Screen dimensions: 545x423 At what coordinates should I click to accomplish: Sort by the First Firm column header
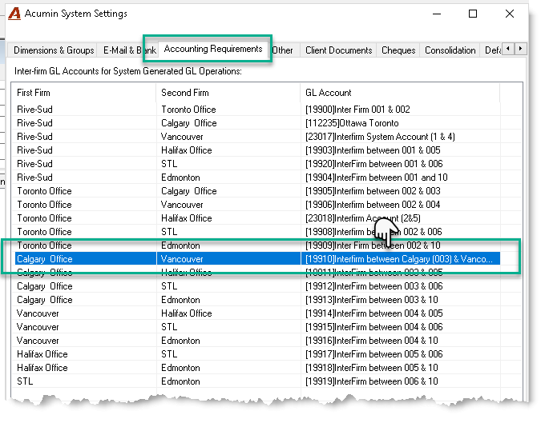coord(83,93)
